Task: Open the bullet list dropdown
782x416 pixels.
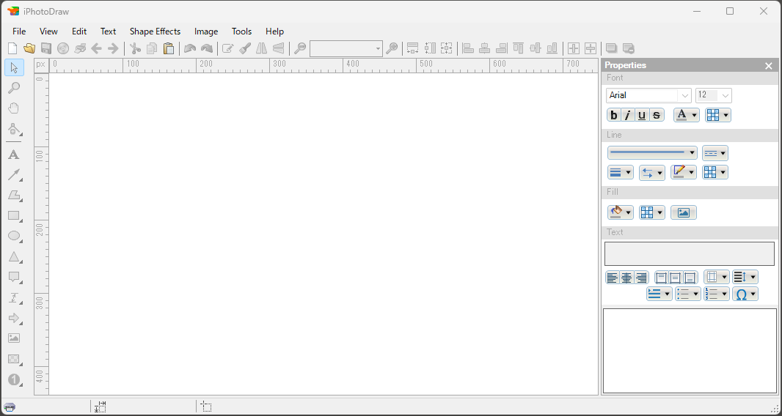Action: 688,294
